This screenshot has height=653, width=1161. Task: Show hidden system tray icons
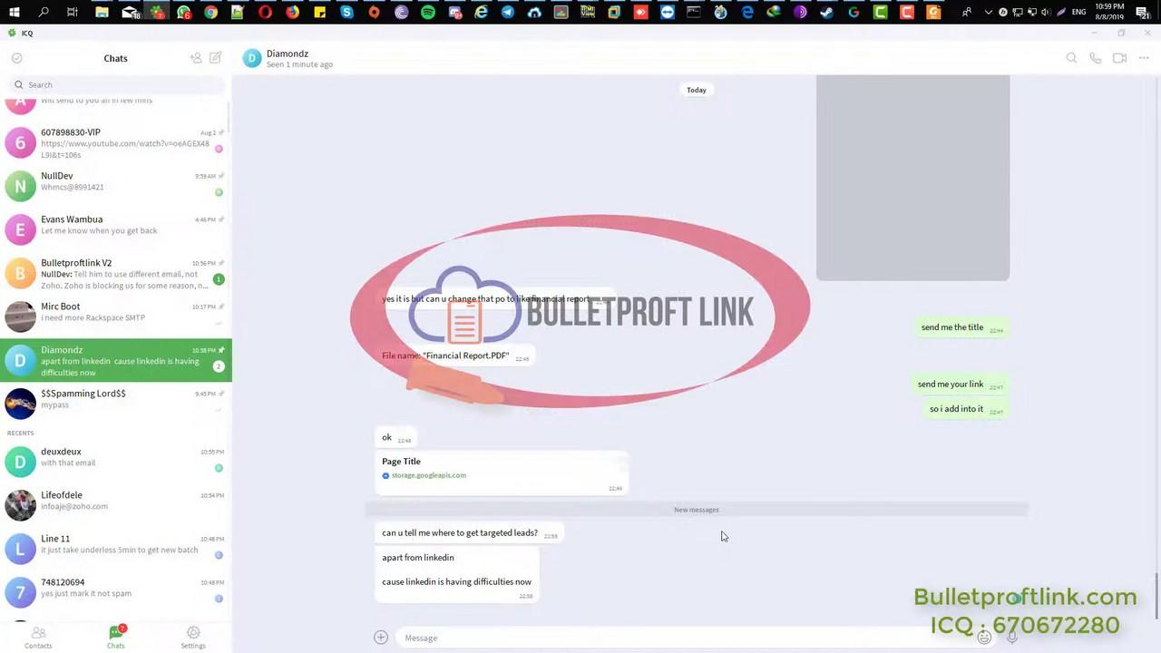coord(988,12)
